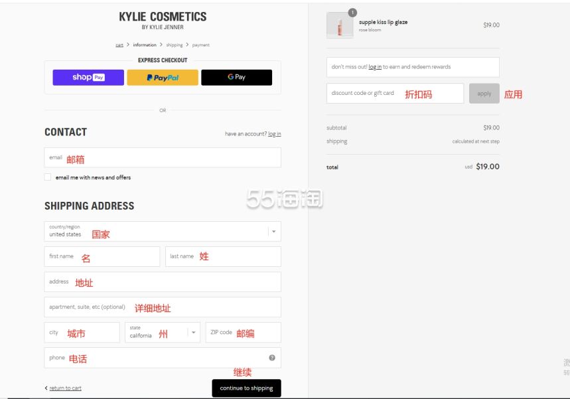Click the Kylie Cosmetics logo
This screenshot has height=399, width=570.
tap(163, 21)
